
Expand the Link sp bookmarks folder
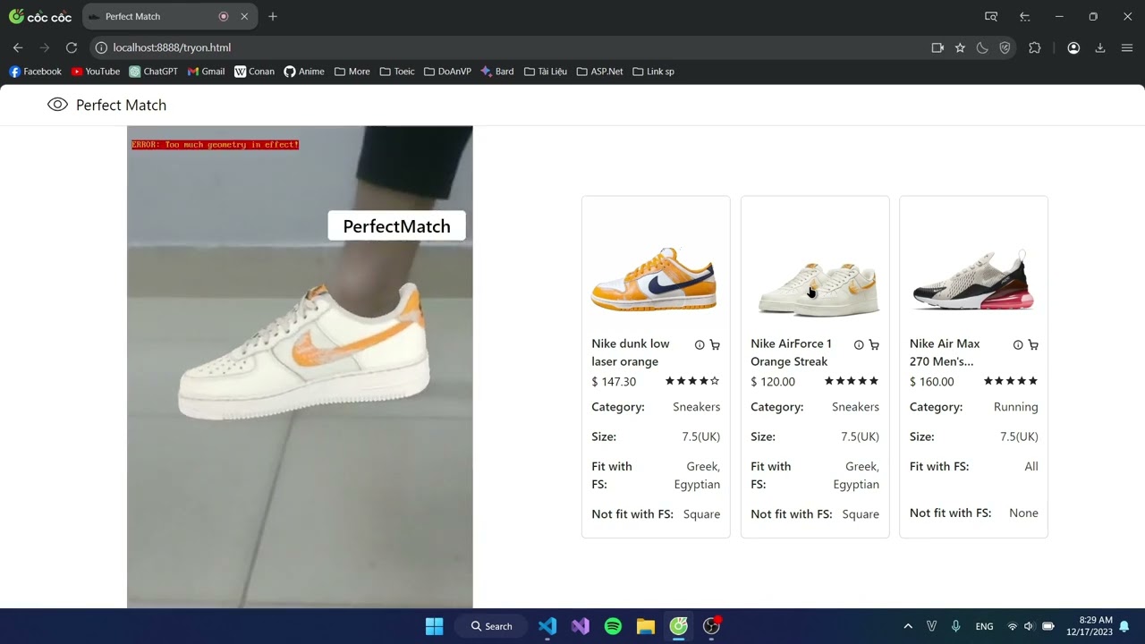(x=653, y=72)
